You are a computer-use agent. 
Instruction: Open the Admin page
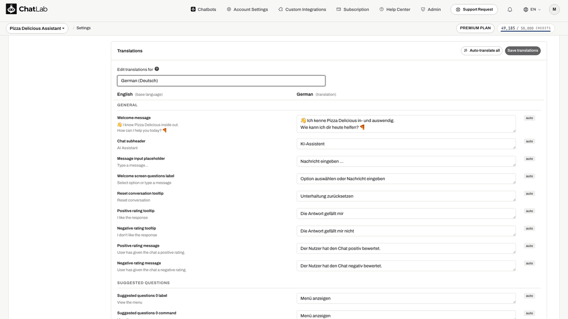tap(431, 9)
